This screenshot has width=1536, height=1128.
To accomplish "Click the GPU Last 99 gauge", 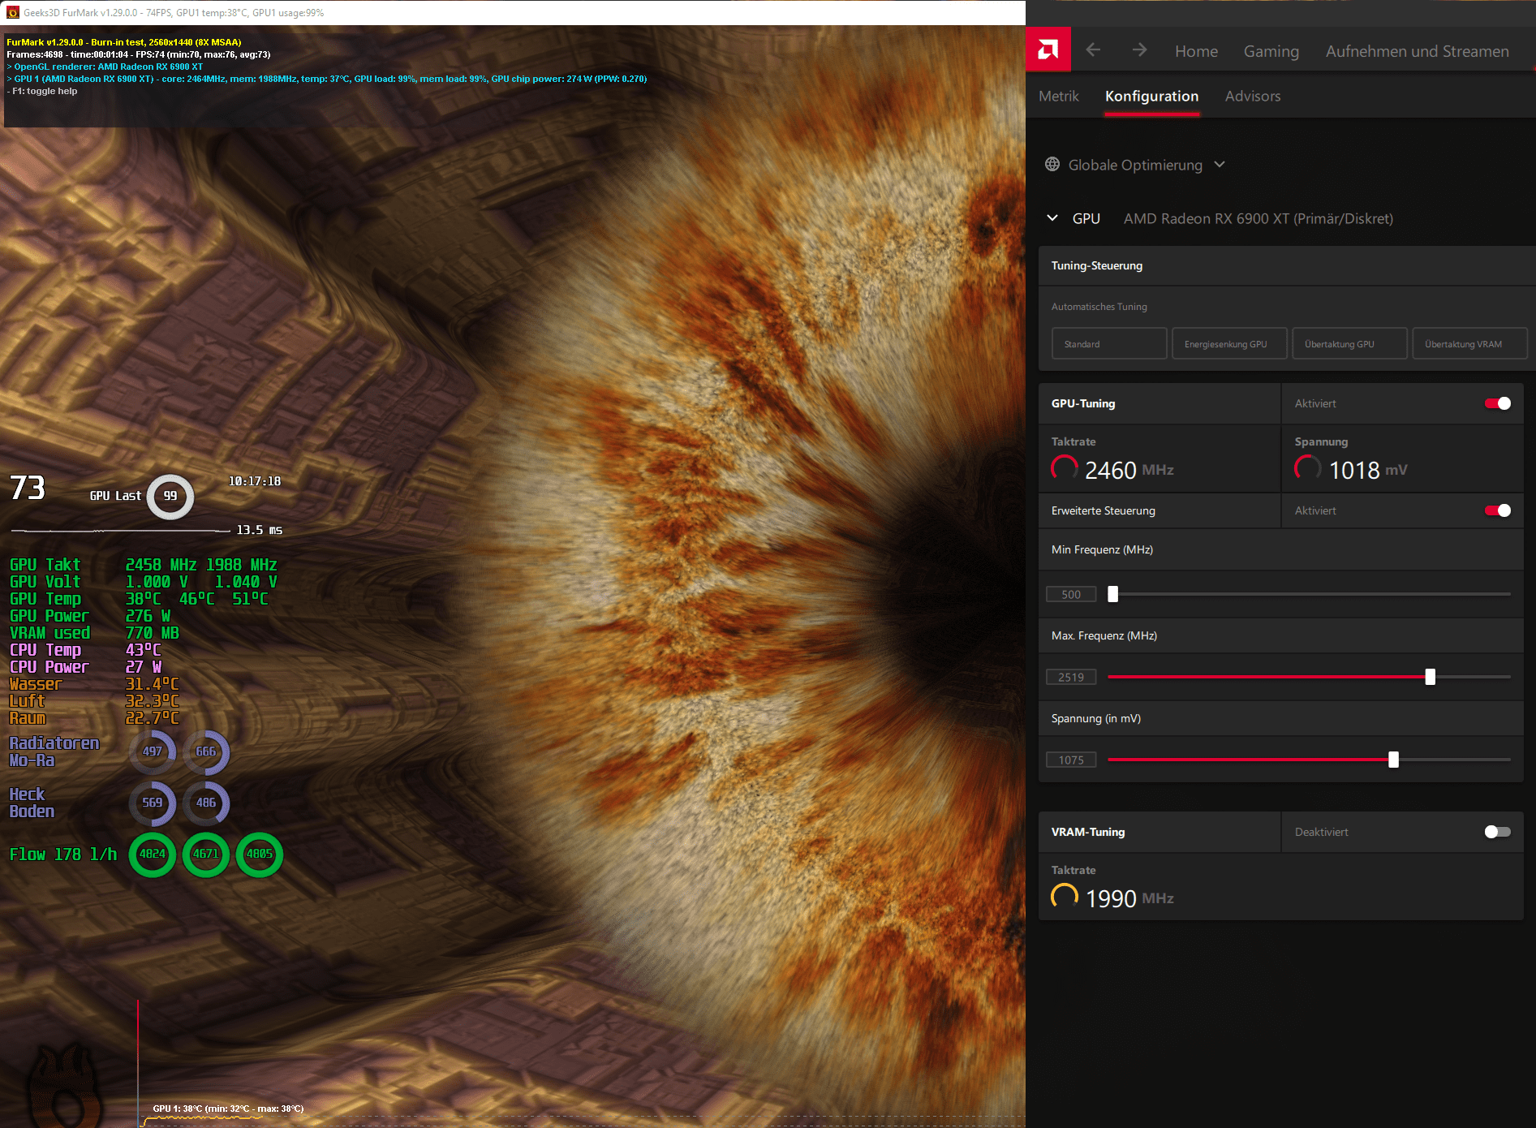I will (x=170, y=496).
